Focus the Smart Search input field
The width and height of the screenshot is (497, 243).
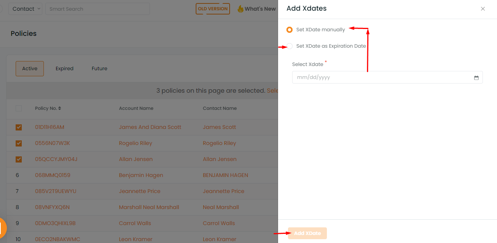[x=98, y=9]
